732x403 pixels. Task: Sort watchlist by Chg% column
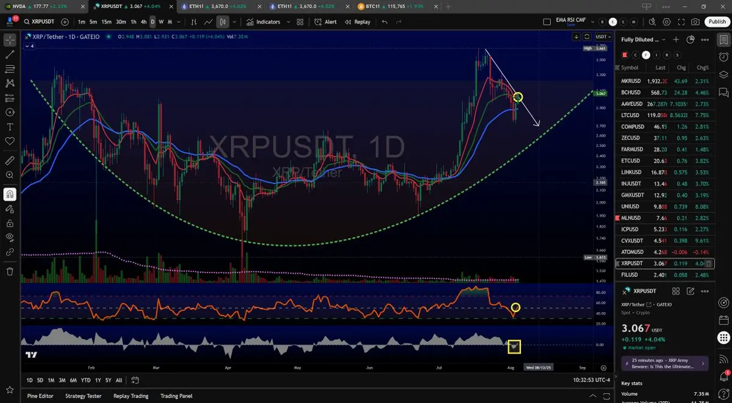click(x=703, y=68)
